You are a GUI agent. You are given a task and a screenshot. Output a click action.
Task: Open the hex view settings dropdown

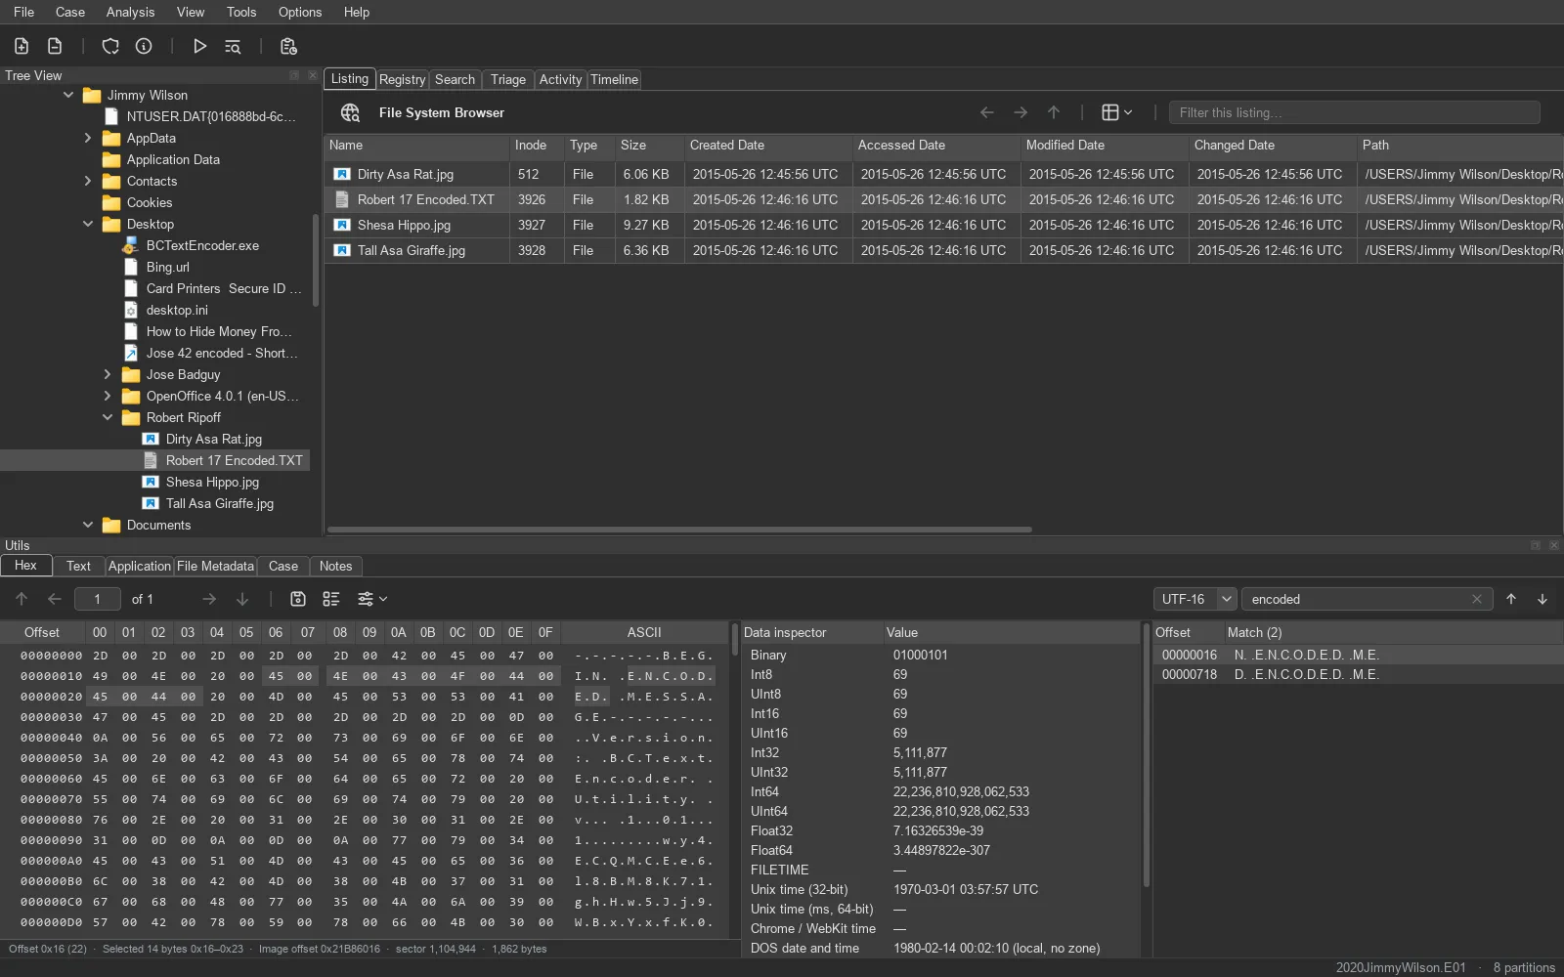[372, 599]
